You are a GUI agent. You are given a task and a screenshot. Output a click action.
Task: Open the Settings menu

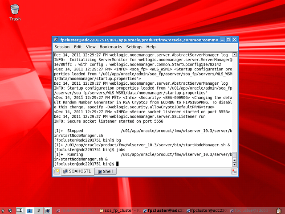134,47
